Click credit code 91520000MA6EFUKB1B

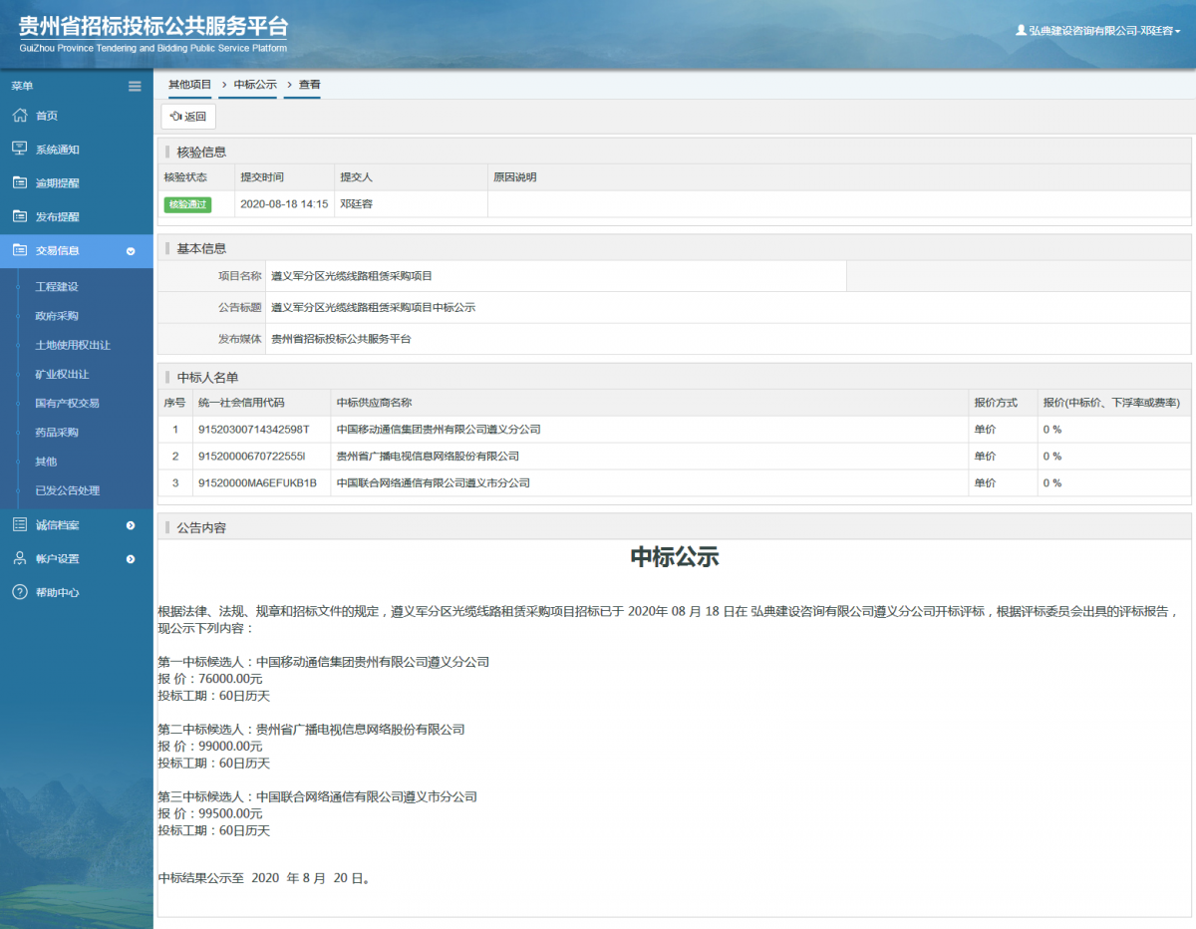pos(257,483)
